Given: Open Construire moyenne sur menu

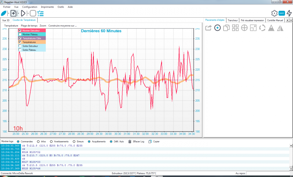Looking at the screenshot, I should coord(62,26).
